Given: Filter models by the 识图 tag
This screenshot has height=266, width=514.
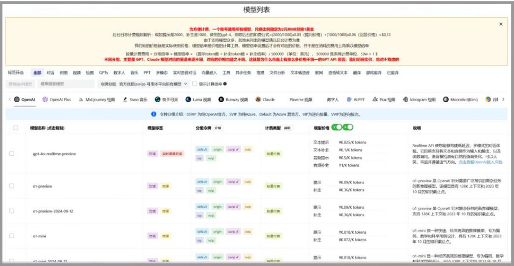Looking at the screenshot, I should tap(63, 73).
